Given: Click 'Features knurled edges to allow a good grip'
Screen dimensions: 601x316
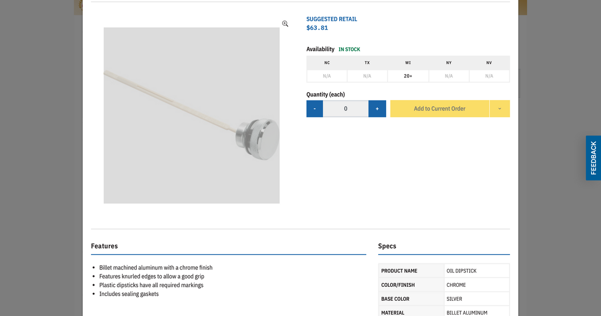Looking at the screenshot, I should [x=151, y=276].
